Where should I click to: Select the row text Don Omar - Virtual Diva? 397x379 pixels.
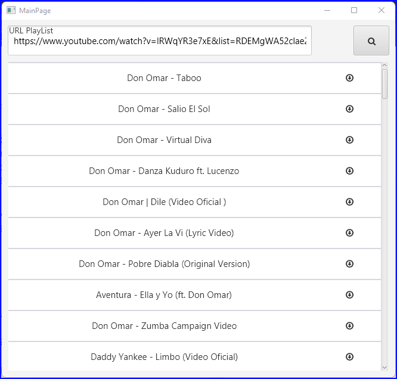pyautogui.click(x=164, y=140)
